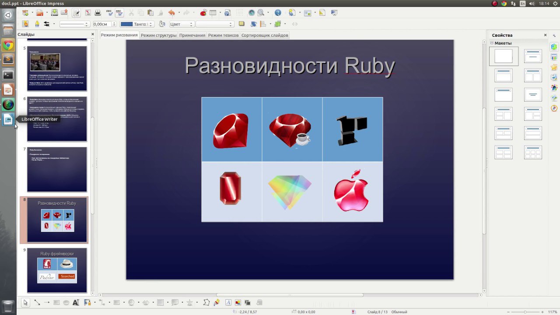
Task: Close the Слайды panel
Action: click(93, 34)
